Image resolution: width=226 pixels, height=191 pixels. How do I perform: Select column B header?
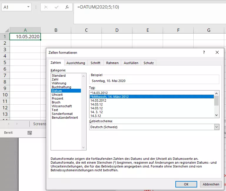point(56,30)
